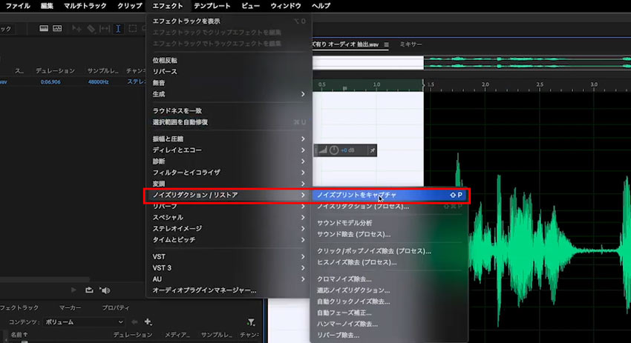The height and width of the screenshot is (343, 631).
Task: Open the ヘルプ menu
Action: pyautogui.click(x=321, y=6)
